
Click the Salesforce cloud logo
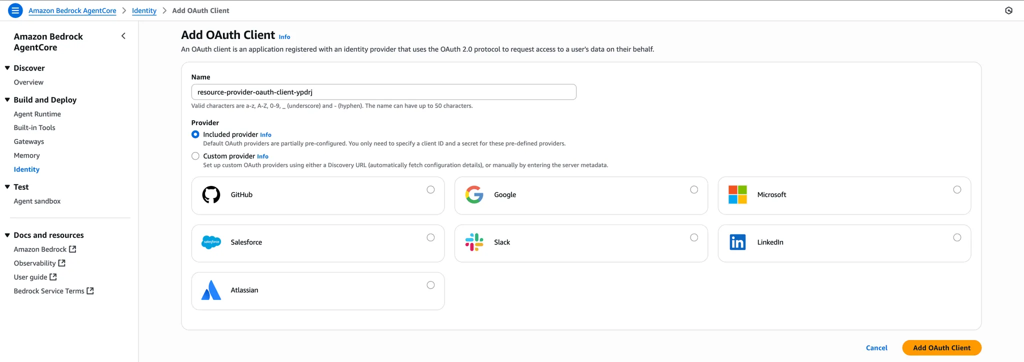pyautogui.click(x=211, y=242)
